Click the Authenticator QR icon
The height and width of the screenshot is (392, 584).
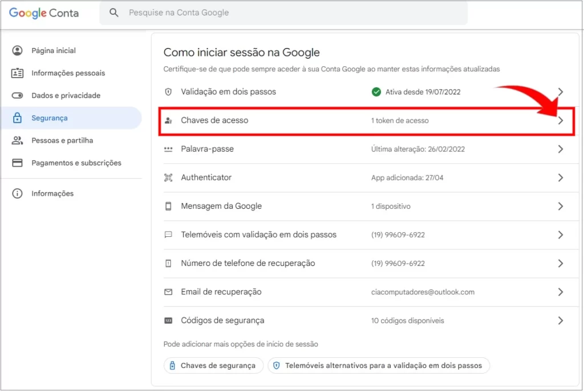point(168,177)
